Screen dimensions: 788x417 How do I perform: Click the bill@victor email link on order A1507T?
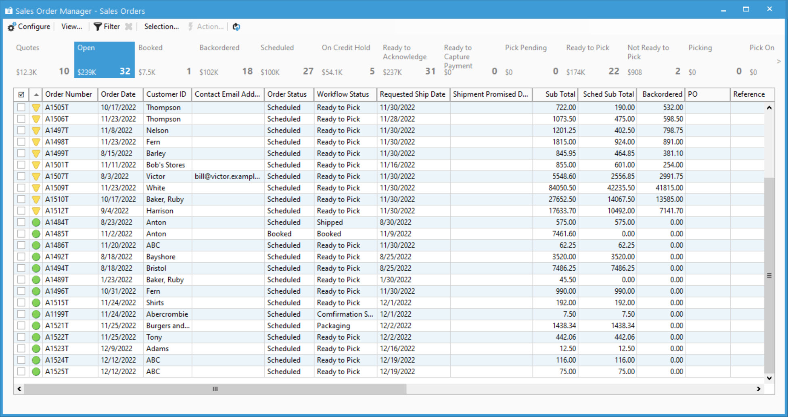[227, 176]
